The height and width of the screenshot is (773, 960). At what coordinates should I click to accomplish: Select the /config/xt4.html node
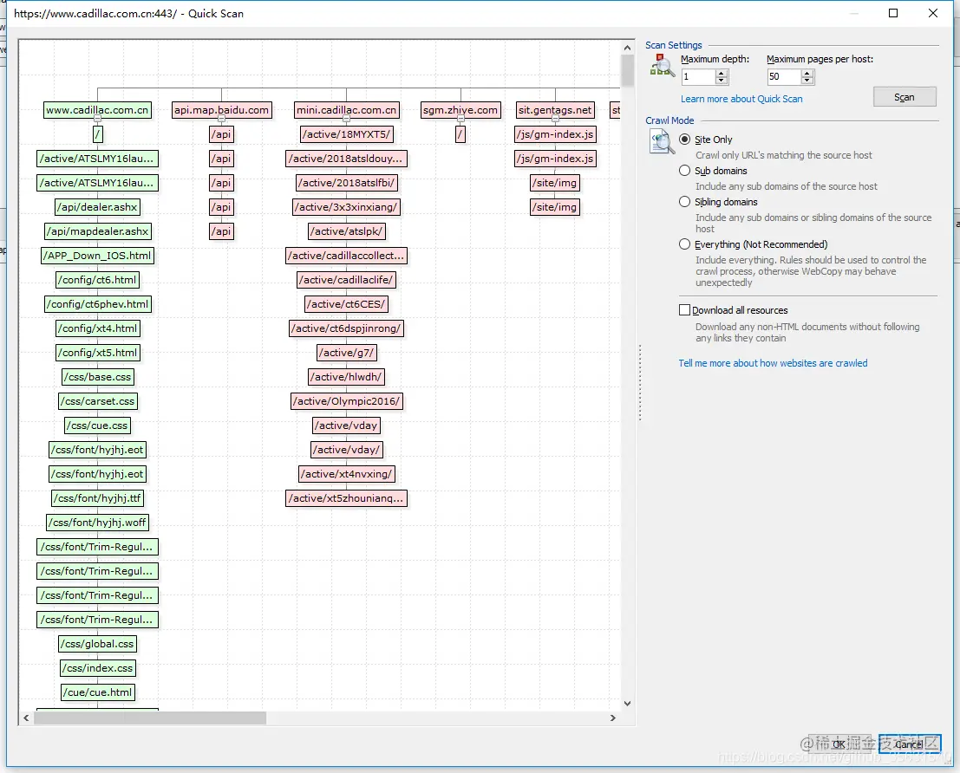click(x=97, y=328)
